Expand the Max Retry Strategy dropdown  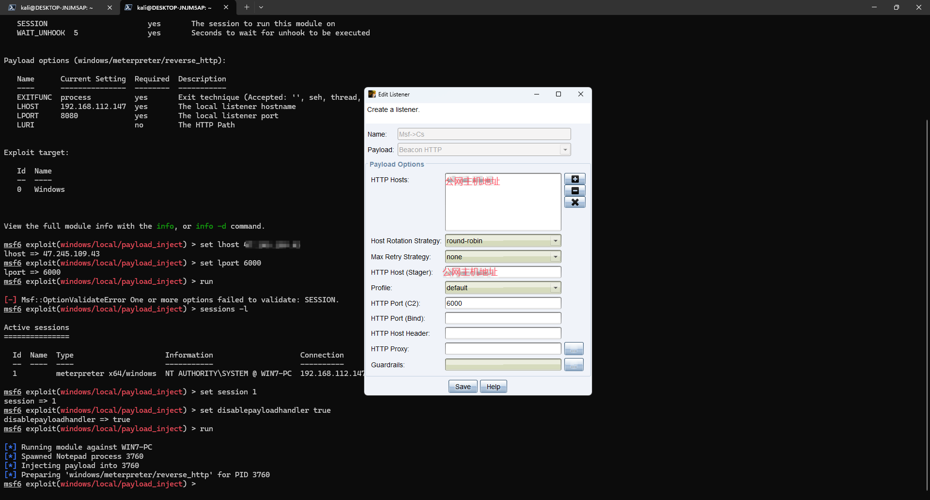point(556,257)
